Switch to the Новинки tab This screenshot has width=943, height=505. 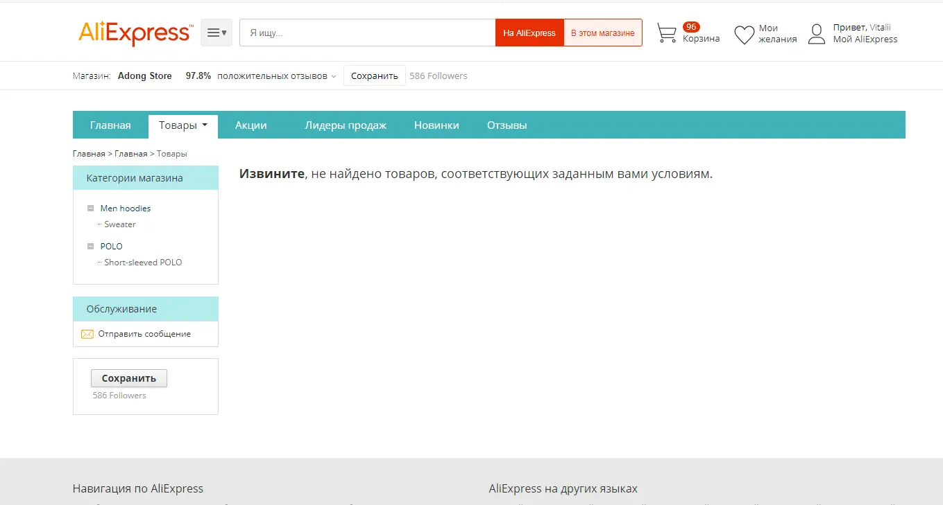[x=436, y=125]
